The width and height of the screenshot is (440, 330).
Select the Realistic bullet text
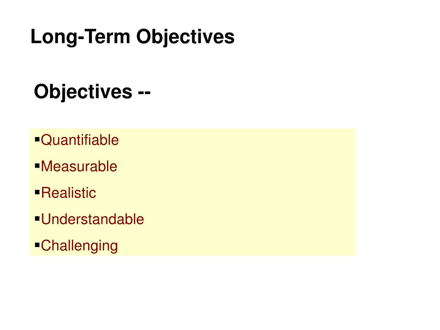69,193
